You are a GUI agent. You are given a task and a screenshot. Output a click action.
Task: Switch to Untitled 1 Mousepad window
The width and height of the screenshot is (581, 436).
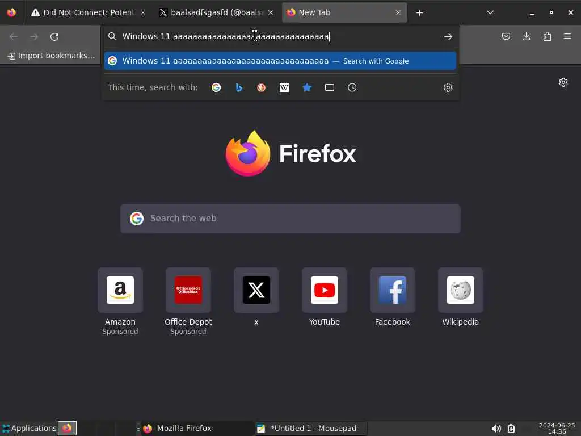click(310, 428)
